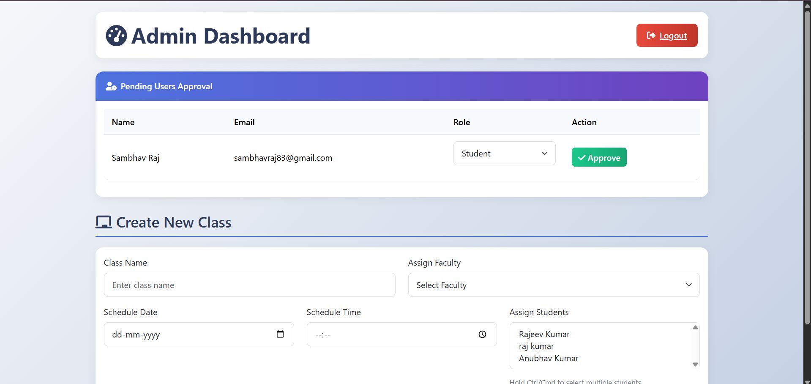Select Rajeev Kumar in Assign Students list
The width and height of the screenshot is (811, 384).
tap(544, 334)
